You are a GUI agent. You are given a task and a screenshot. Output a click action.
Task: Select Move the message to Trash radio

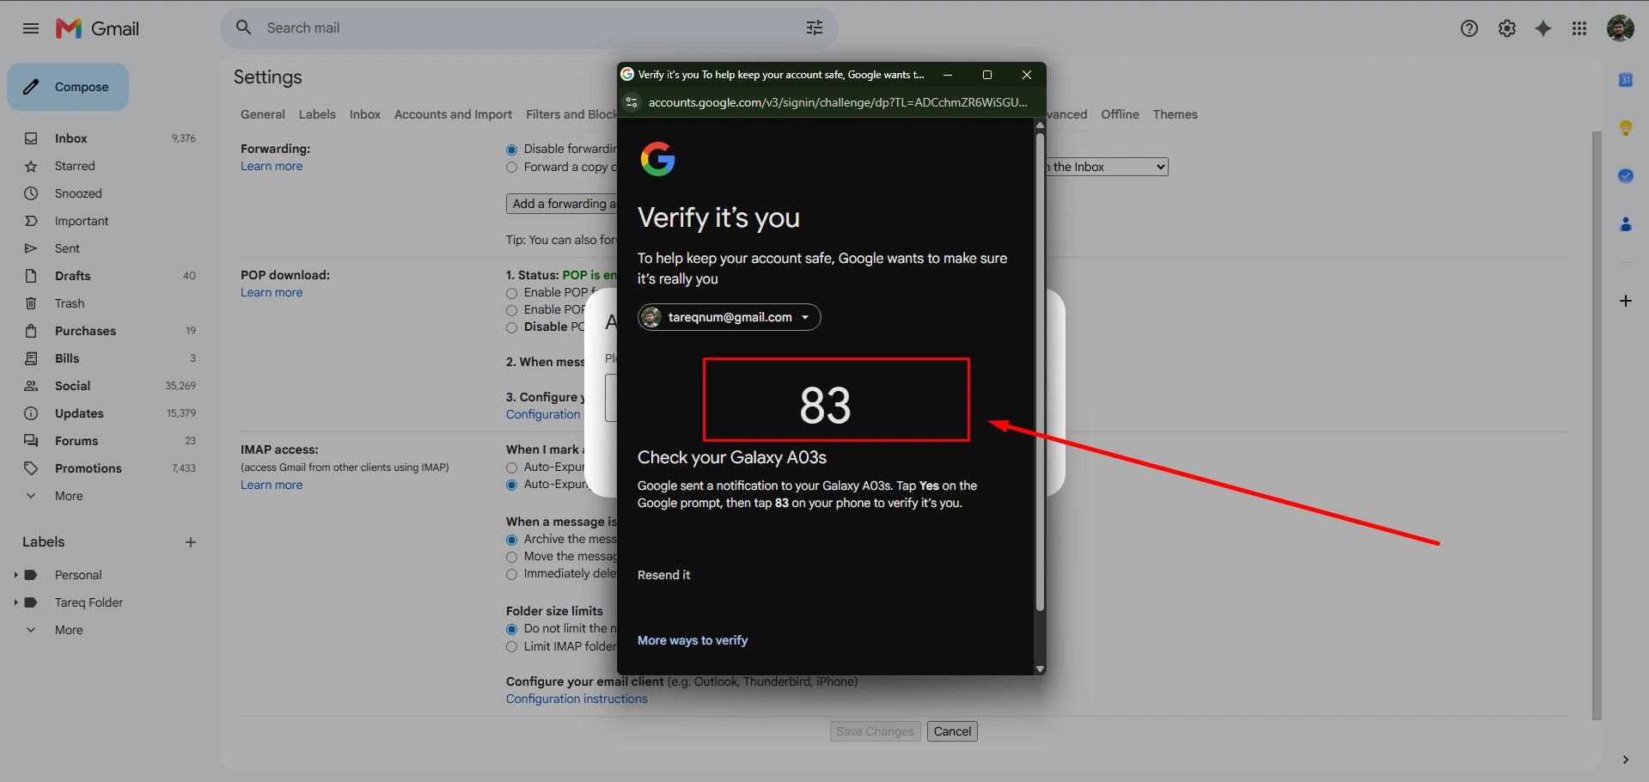pos(512,557)
